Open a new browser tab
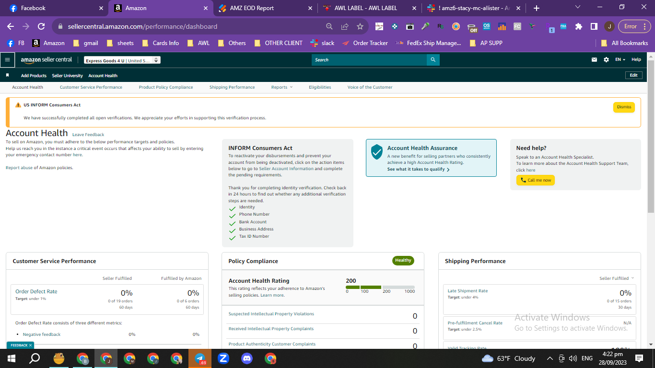The height and width of the screenshot is (368, 655). pyautogui.click(x=537, y=8)
